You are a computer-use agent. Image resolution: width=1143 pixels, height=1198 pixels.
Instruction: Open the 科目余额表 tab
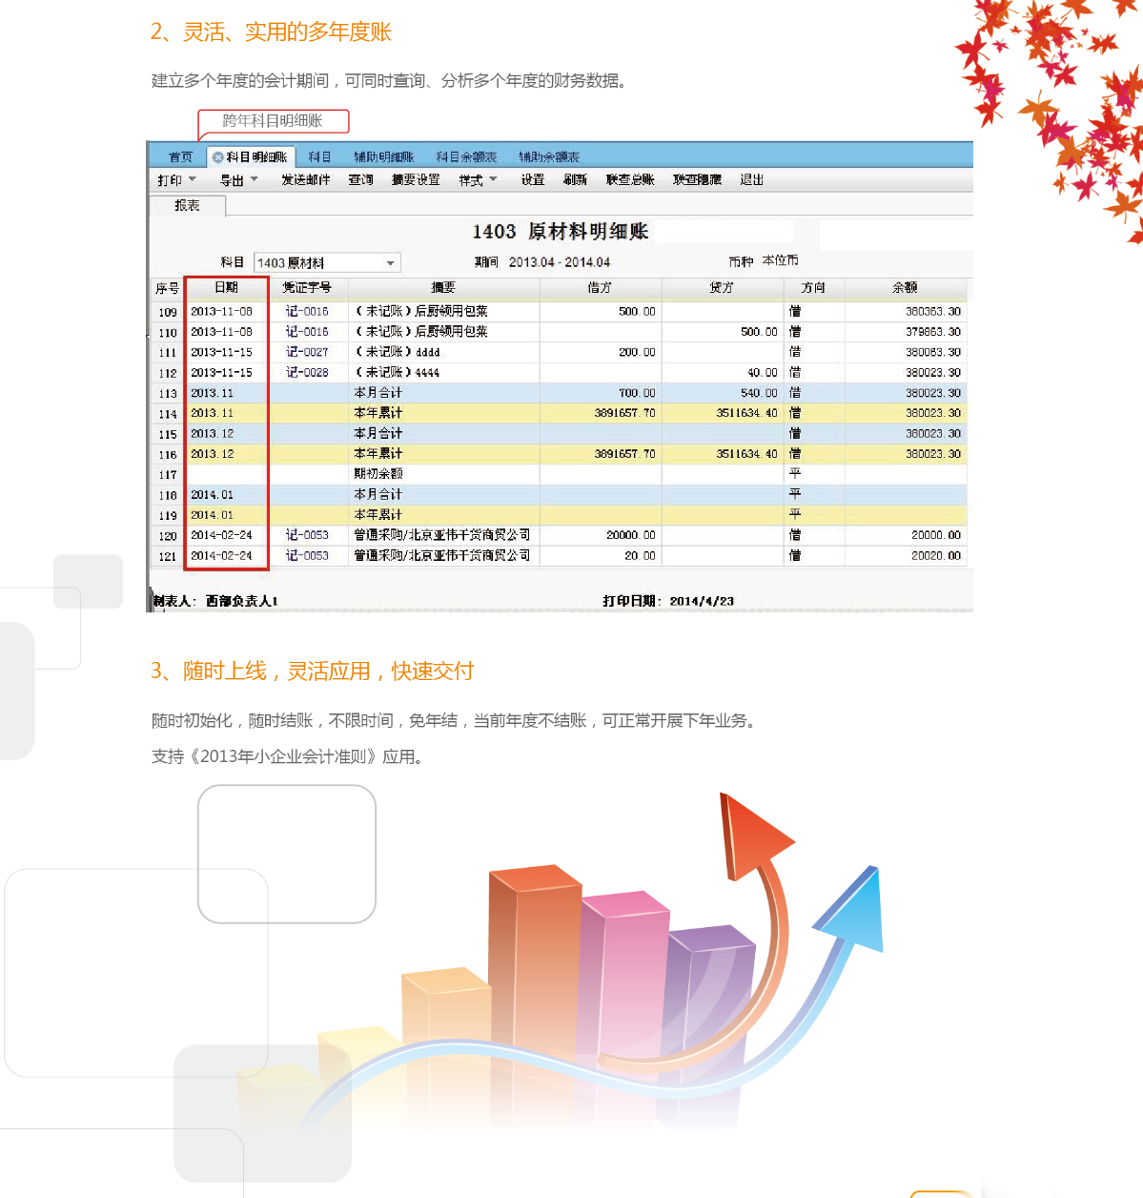pos(466,157)
